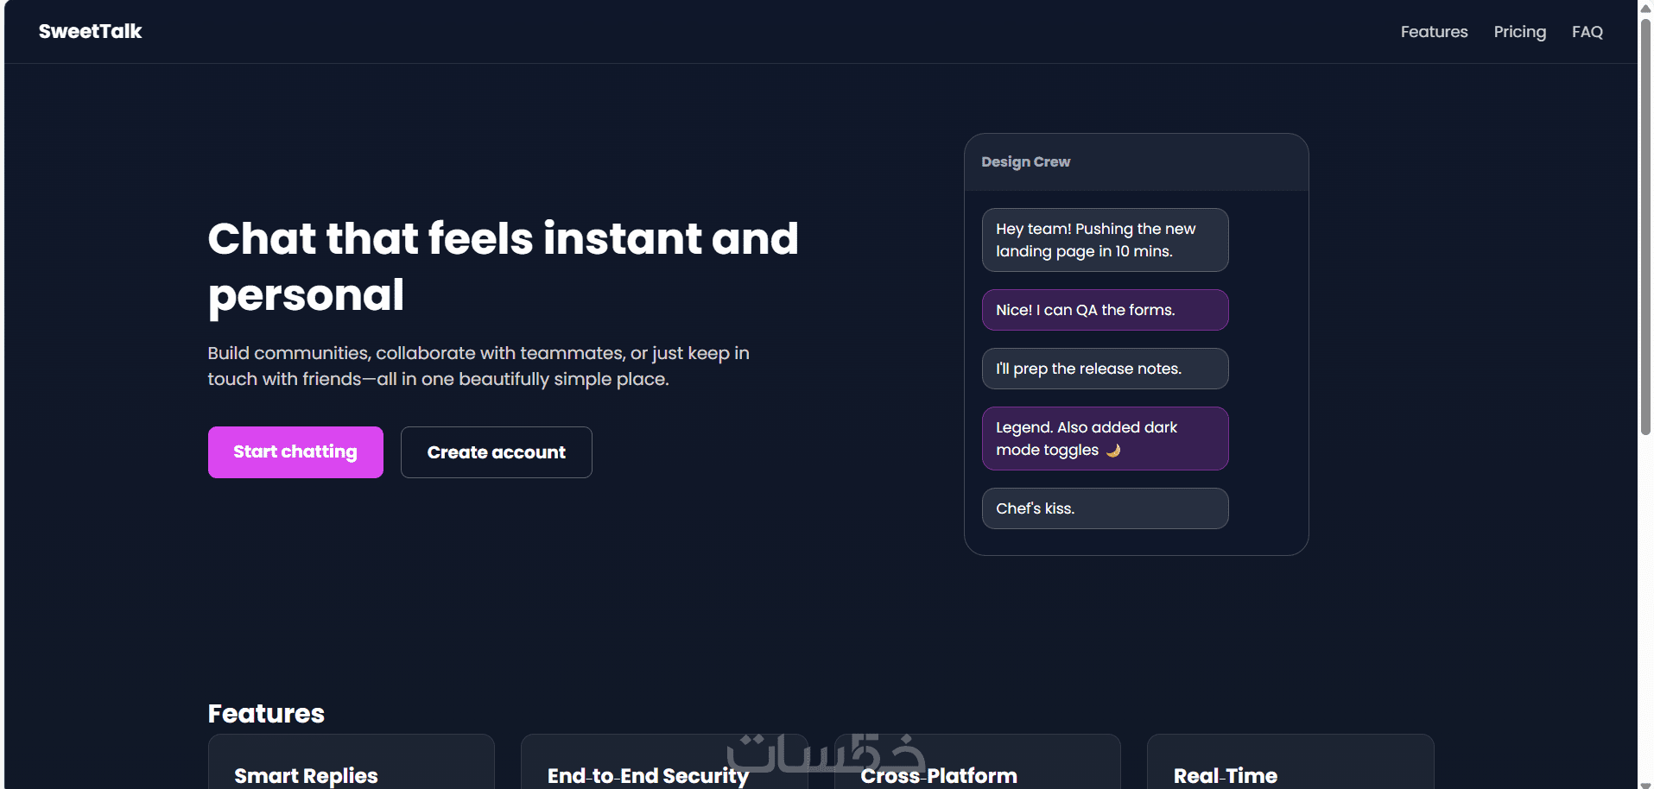Select the 'I'll prep the release notes.' message

coord(1105,369)
